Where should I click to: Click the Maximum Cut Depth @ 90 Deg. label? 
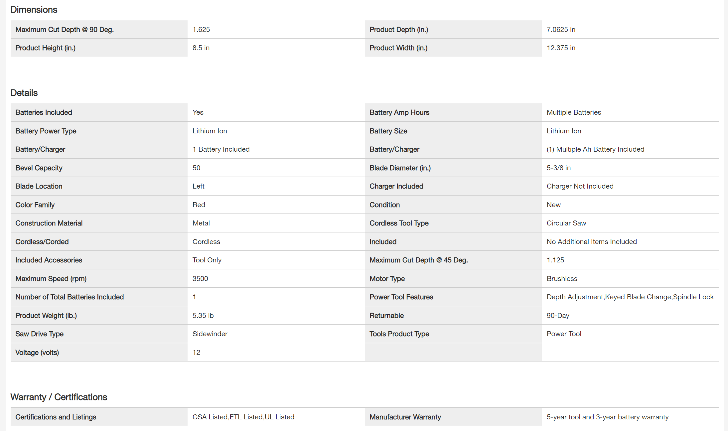[x=65, y=30]
